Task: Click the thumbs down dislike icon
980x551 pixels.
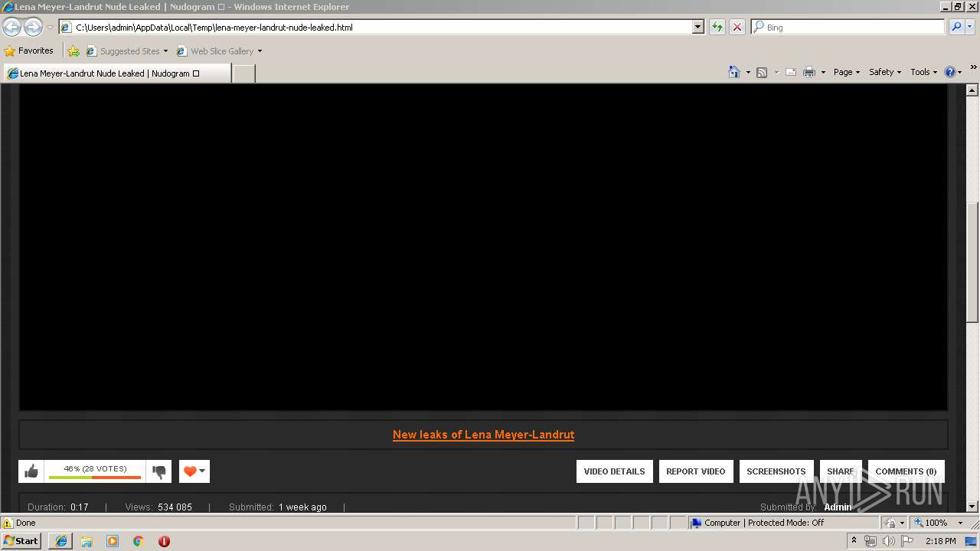Action: tap(159, 471)
